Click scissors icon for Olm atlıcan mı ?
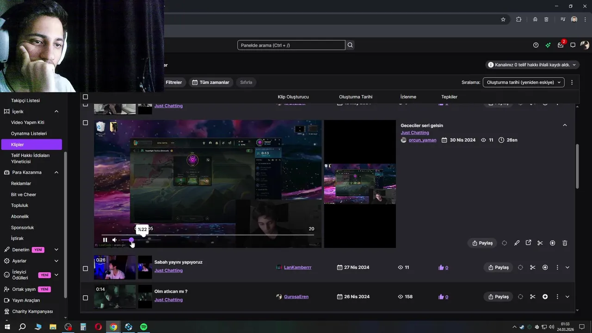The image size is (592, 333). 533,296
